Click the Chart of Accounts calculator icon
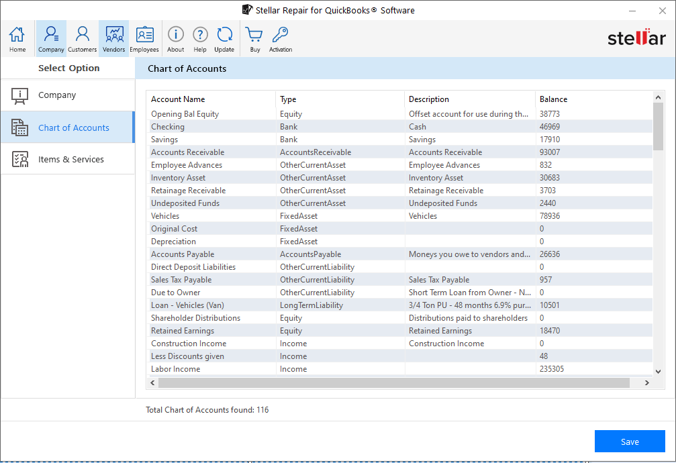 pyautogui.click(x=20, y=127)
